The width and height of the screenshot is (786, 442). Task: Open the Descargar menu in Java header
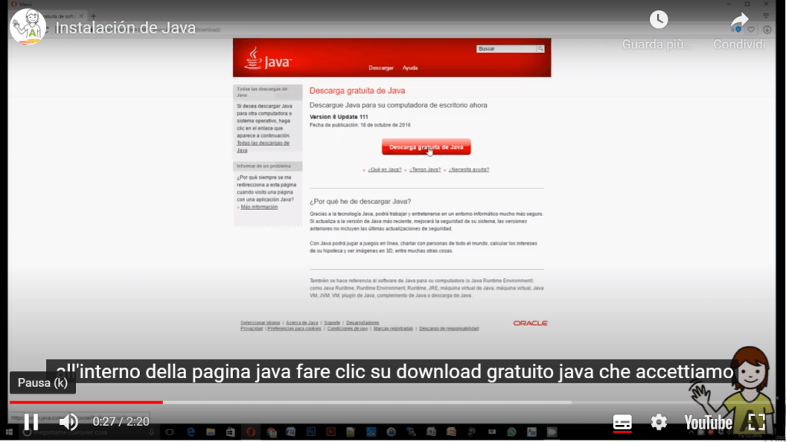[x=380, y=68]
